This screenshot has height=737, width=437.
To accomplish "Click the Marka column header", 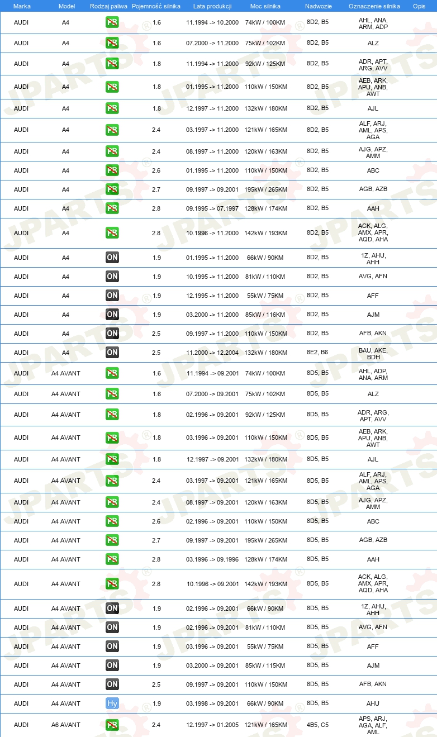I will click(x=22, y=6).
